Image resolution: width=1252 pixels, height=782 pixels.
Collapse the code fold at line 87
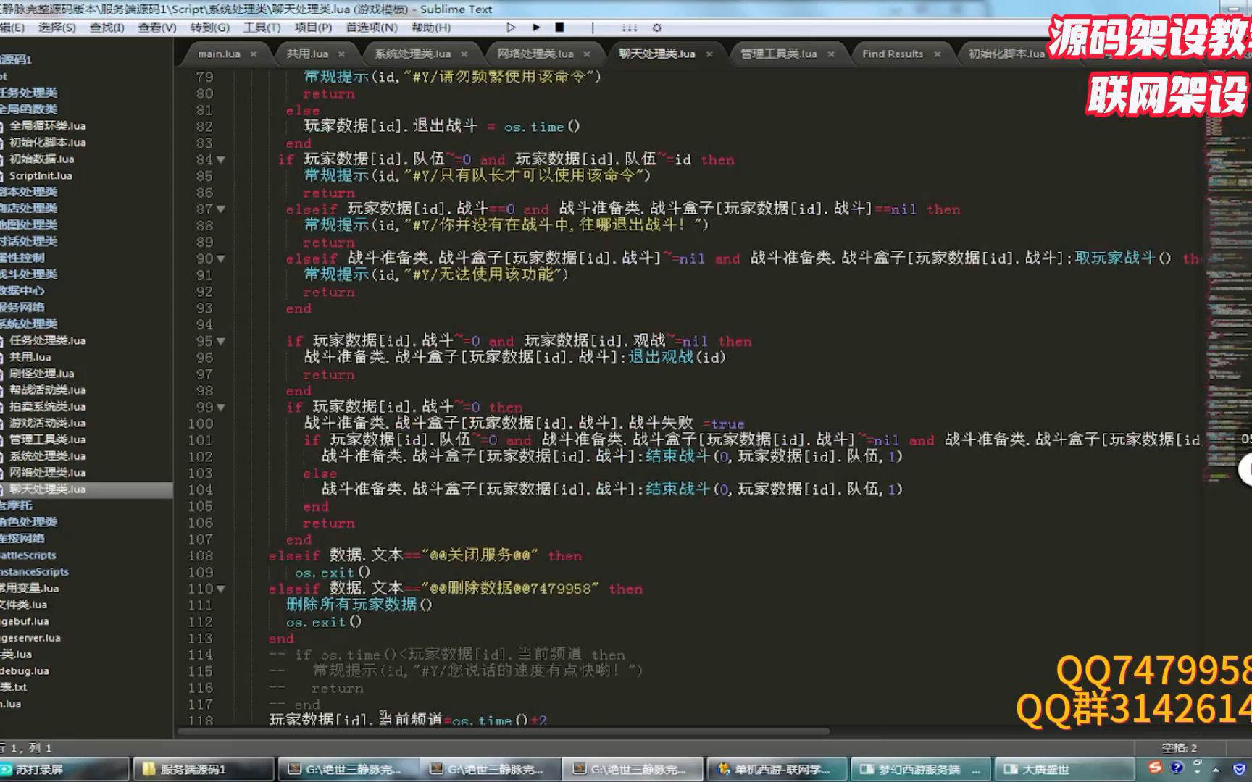(x=221, y=209)
